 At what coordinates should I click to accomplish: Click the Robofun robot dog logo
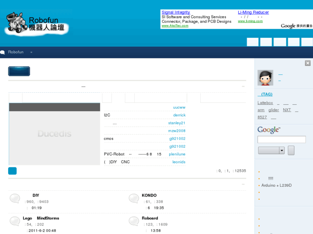(36, 24)
